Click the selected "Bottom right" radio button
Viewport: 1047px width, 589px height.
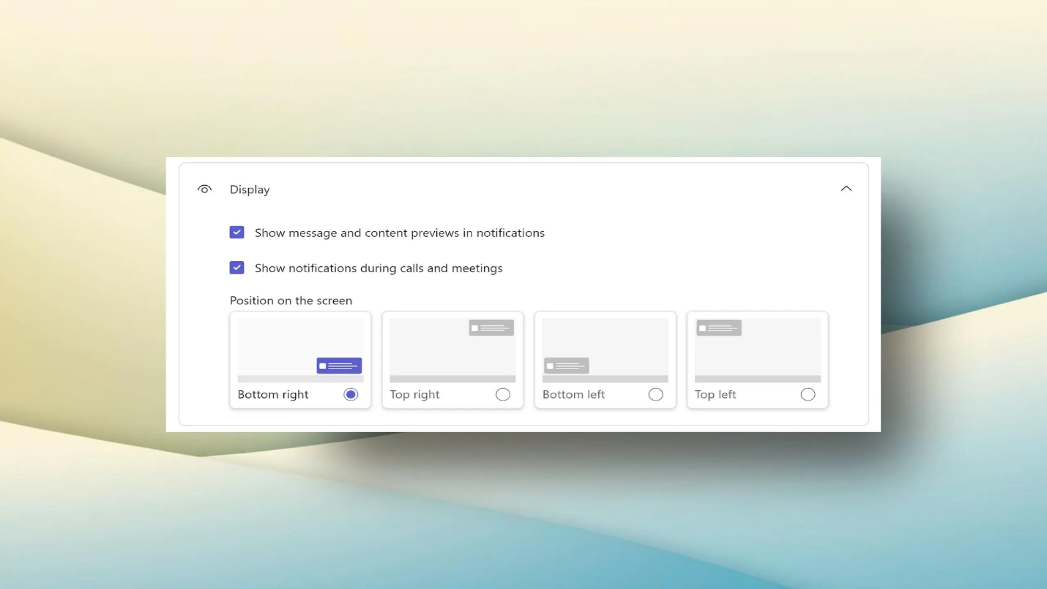pos(350,394)
